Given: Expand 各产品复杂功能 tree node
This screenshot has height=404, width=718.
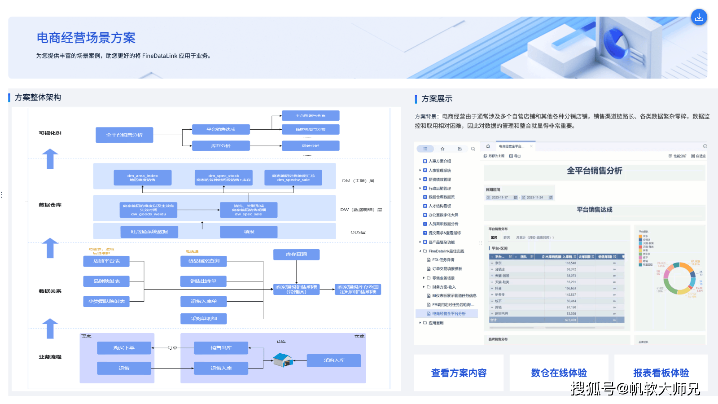Looking at the screenshot, I should point(420,242).
